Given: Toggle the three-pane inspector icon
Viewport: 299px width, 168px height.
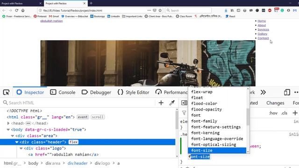Looking at the screenshot, I should click(x=184, y=103).
